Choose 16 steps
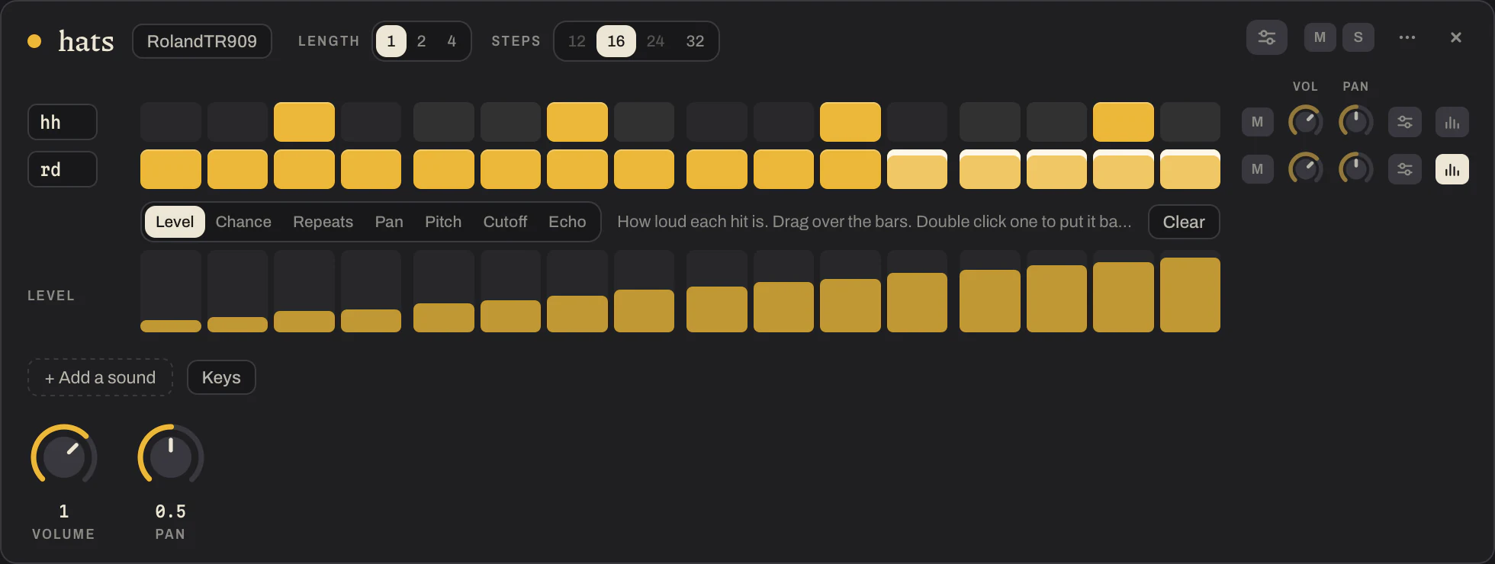The image size is (1495, 564). [x=616, y=41]
